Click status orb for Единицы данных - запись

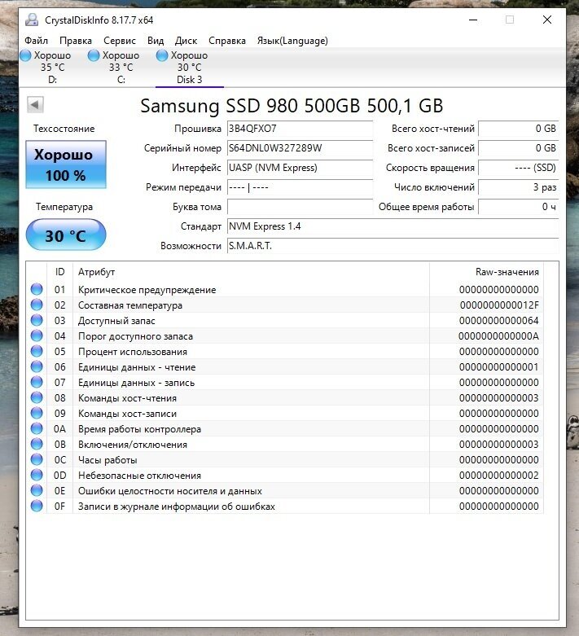37,382
